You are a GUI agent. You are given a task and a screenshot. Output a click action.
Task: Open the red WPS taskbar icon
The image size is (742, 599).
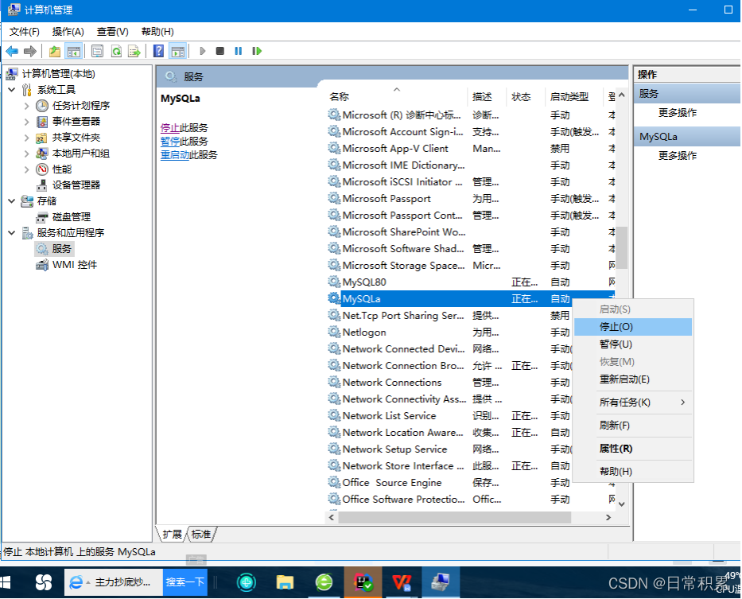point(402,582)
